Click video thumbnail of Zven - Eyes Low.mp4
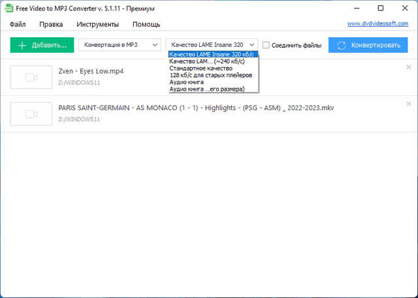 coord(30,77)
